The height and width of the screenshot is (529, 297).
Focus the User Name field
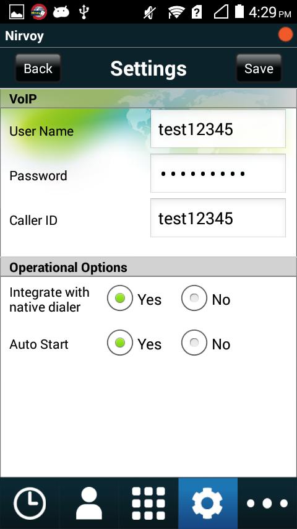218,129
